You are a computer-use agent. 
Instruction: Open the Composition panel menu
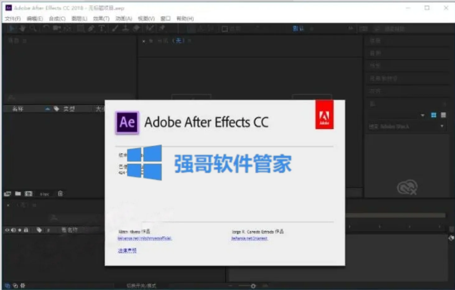click(189, 41)
